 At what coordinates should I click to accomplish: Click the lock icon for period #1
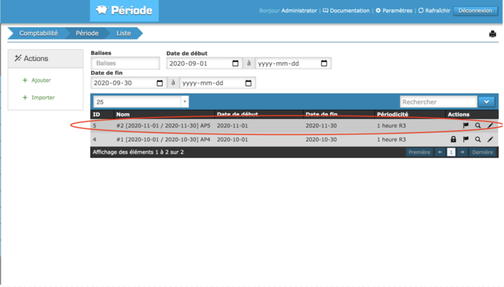pyautogui.click(x=454, y=140)
